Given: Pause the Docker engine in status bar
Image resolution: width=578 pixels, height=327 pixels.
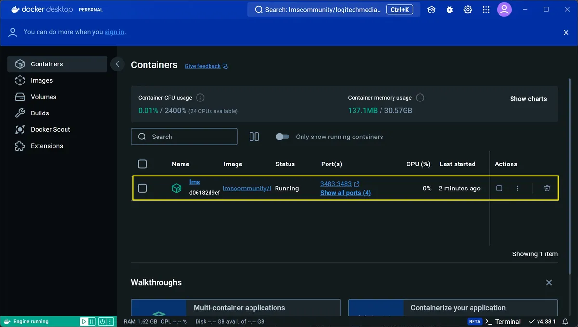Looking at the screenshot, I should tap(92, 322).
